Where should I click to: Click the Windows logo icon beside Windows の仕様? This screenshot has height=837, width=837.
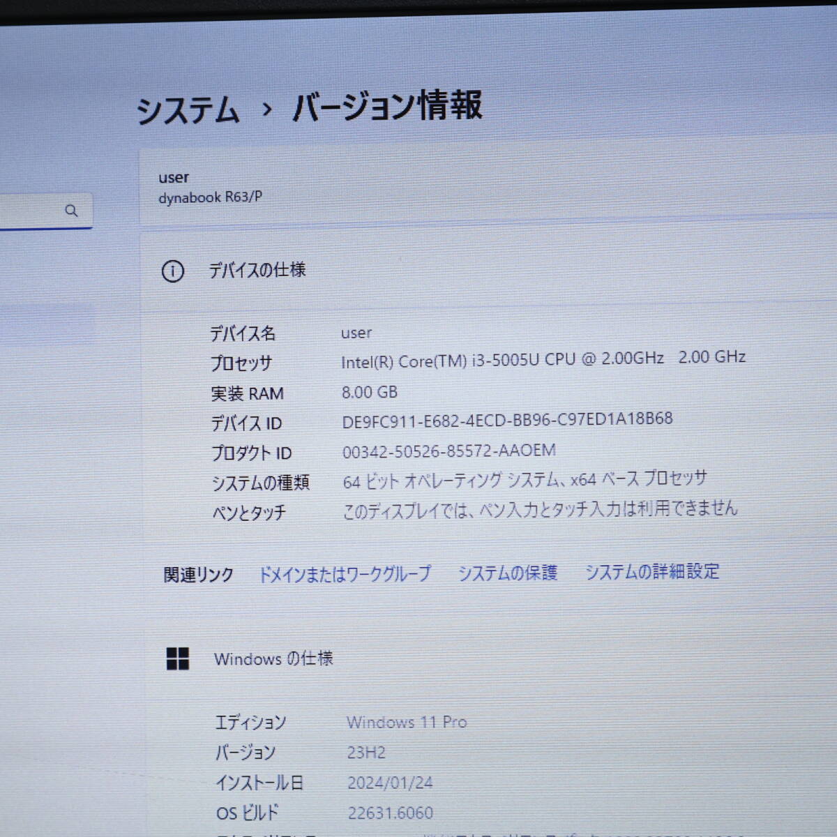[178, 658]
